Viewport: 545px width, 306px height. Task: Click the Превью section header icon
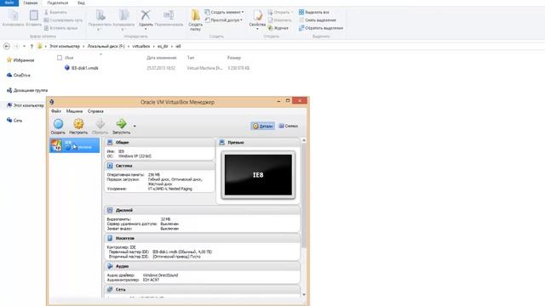[x=221, y=142]
